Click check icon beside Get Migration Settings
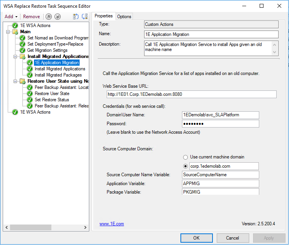This screenshot has width=289, height=245. (22, 50)
